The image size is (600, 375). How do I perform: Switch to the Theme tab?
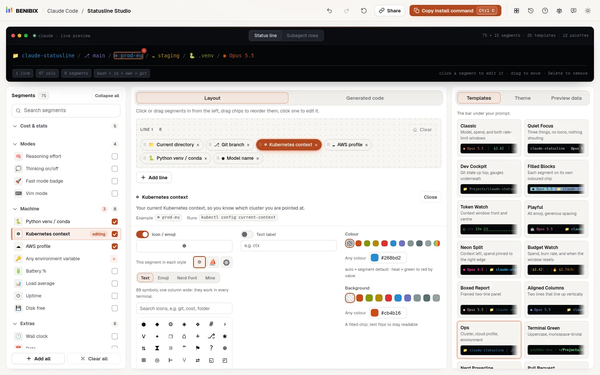point(522,98)
